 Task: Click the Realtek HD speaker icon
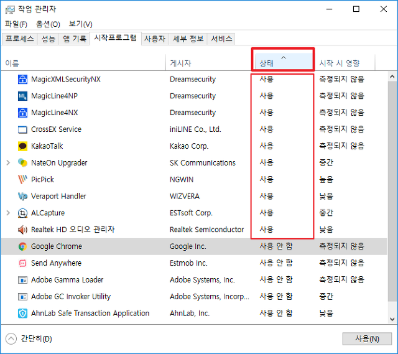[22, 230]
